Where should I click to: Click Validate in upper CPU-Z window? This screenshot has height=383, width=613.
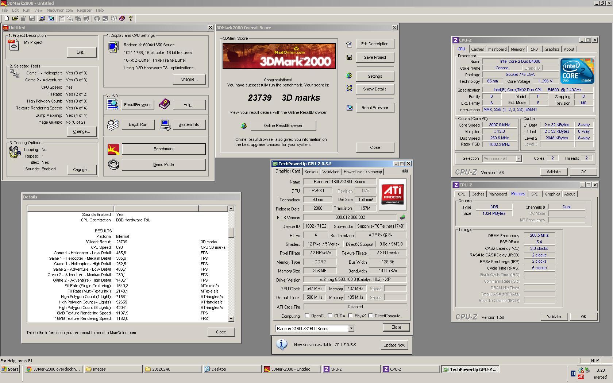554,172
